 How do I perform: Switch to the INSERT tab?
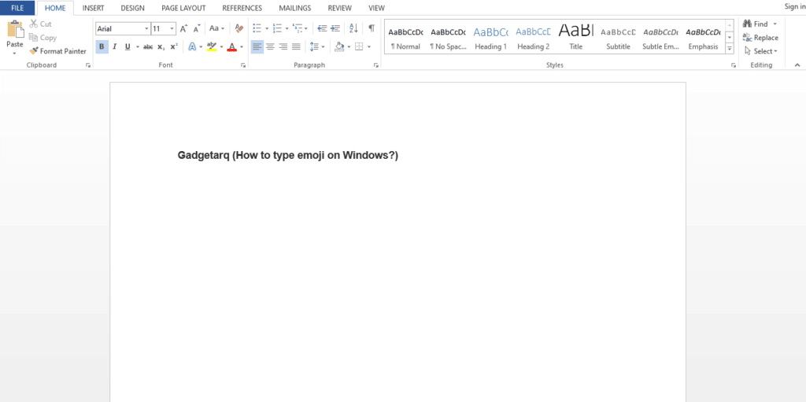pyautogui.click(x=93, y=8)
